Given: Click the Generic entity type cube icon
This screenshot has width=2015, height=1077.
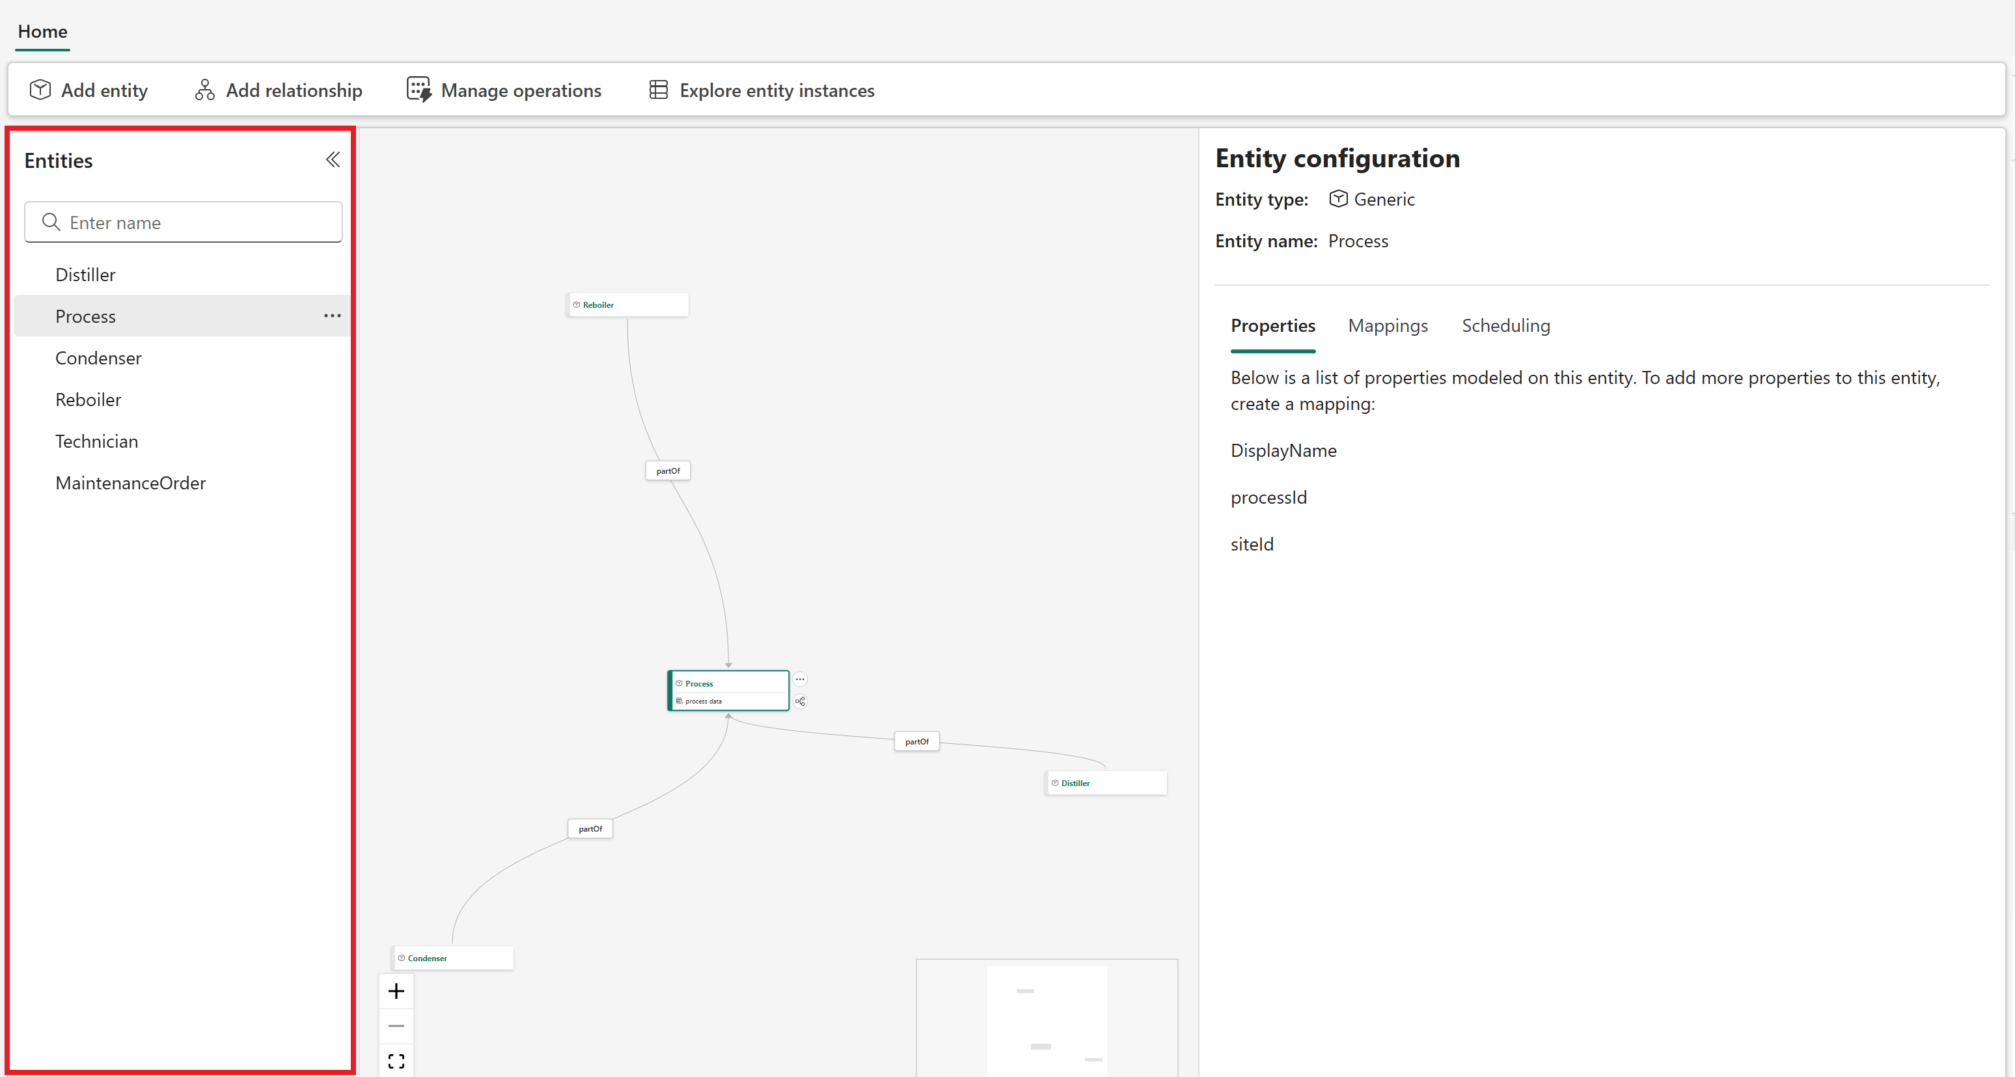Looking at the screenshot, I should point(1338,198).
